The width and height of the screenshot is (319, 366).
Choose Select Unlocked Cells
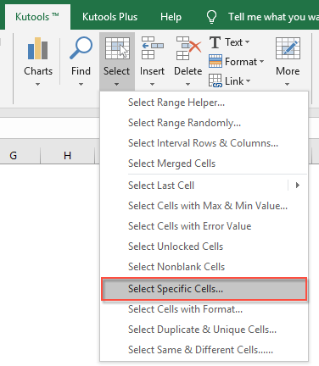click(204, 247)
